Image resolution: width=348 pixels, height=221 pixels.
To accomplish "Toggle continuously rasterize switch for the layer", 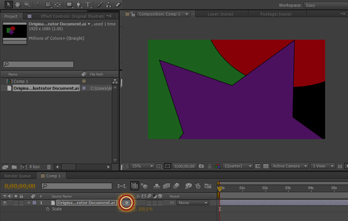I will [126, 202].
